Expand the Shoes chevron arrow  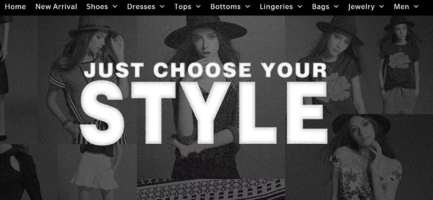[x=115, y=6]
